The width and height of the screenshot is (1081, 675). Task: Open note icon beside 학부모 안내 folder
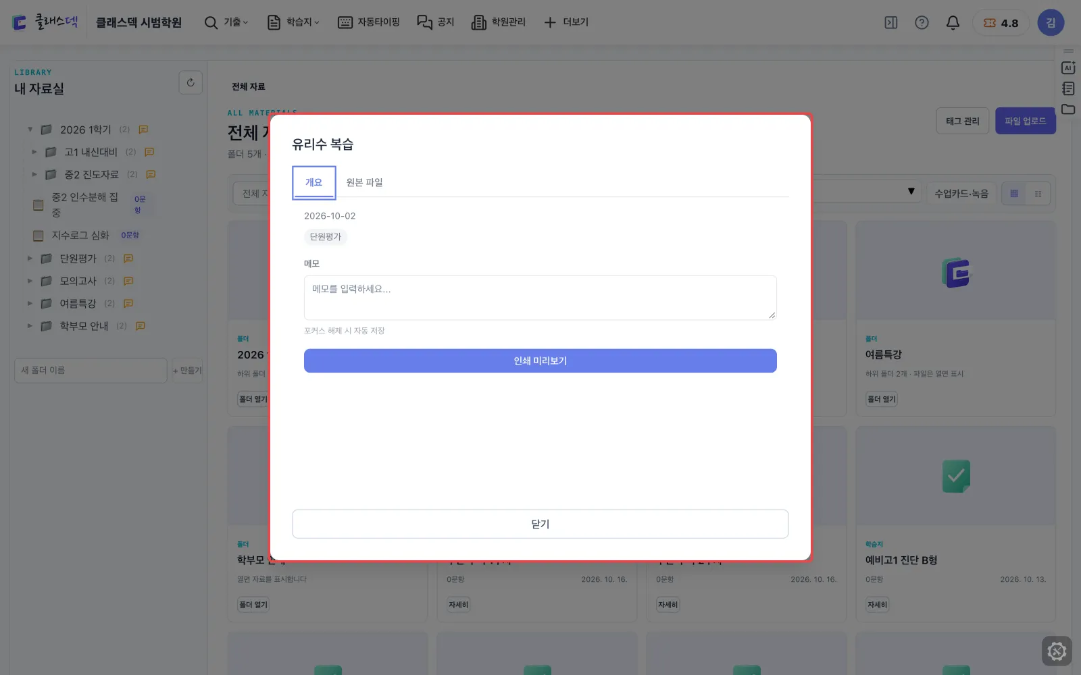(x=141, y=326)
